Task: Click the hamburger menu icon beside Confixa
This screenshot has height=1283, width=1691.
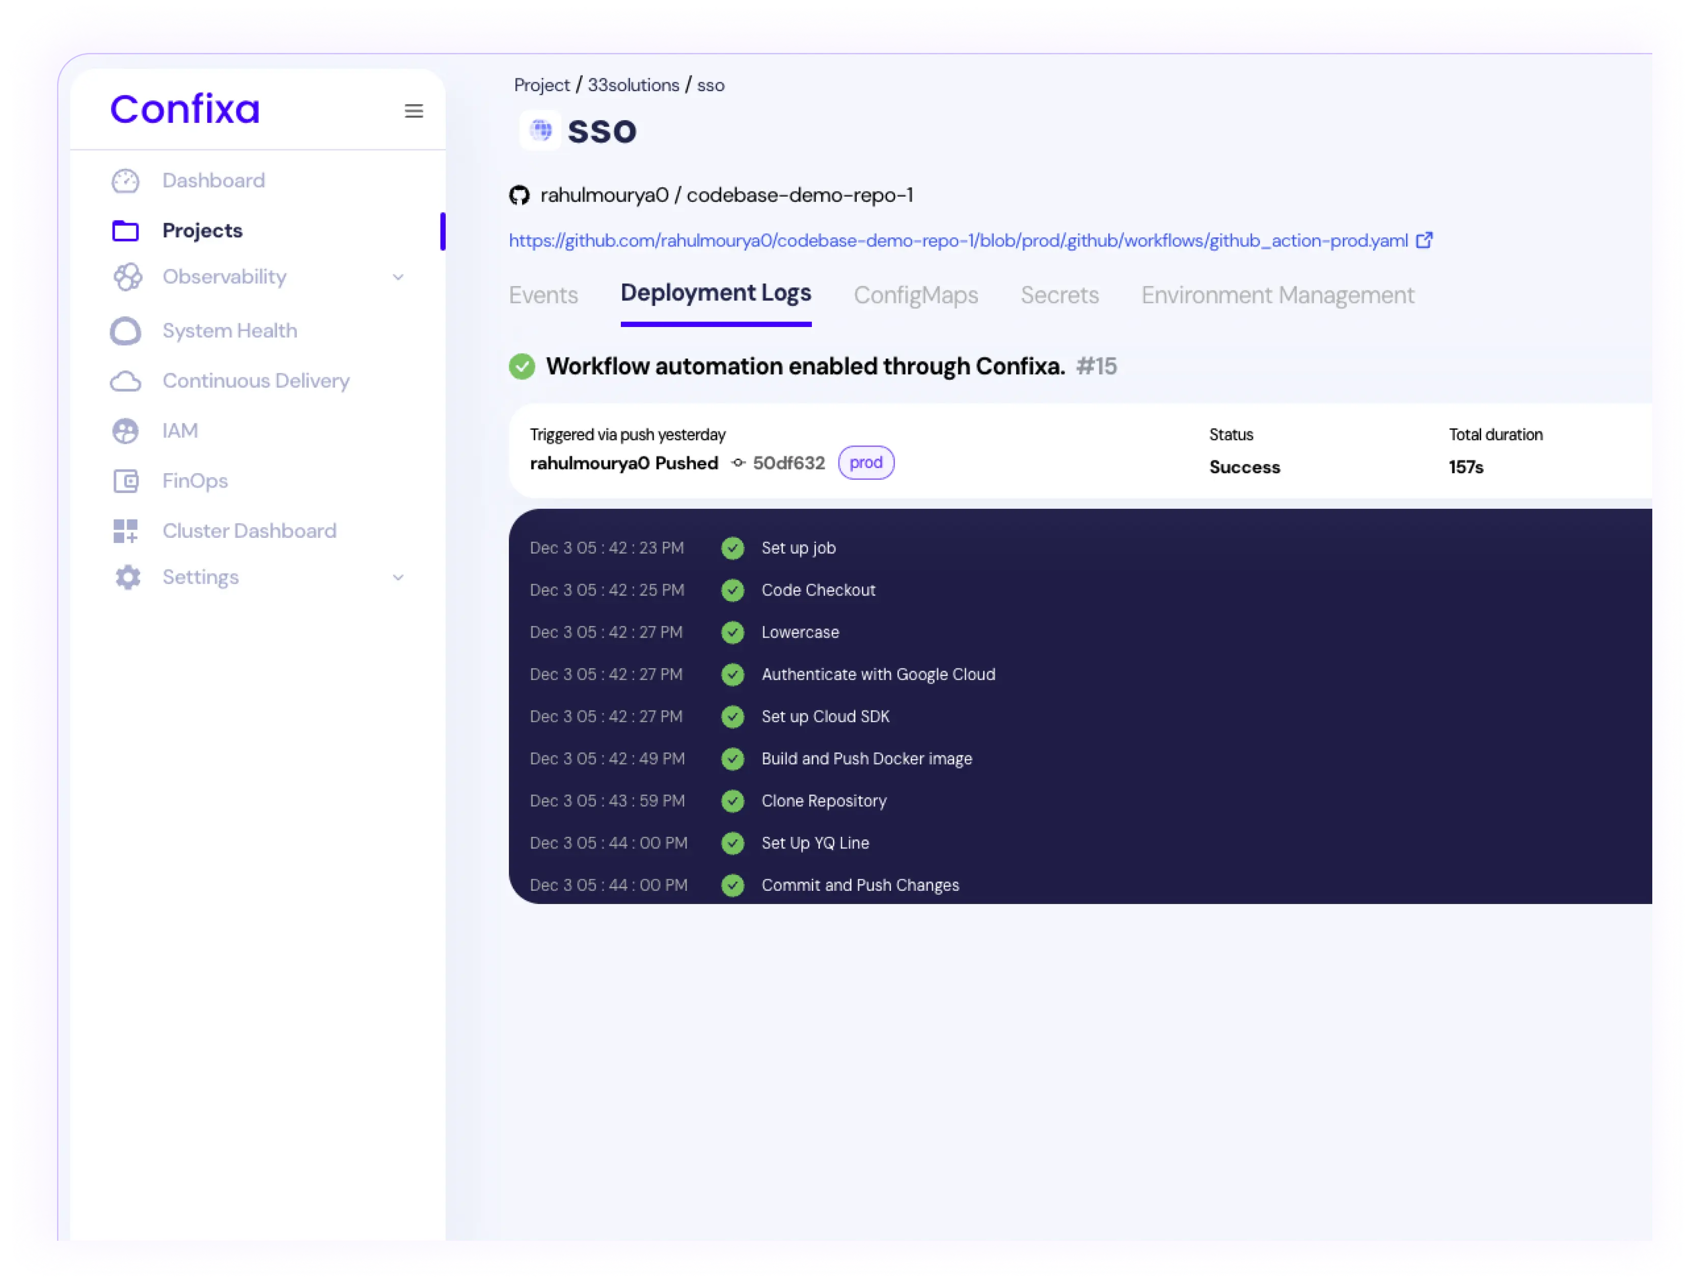Action: (x=414, y=111)
